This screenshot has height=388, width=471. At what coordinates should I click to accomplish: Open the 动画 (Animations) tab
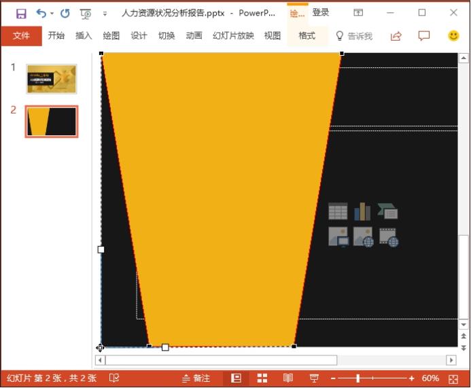point(194,36)
